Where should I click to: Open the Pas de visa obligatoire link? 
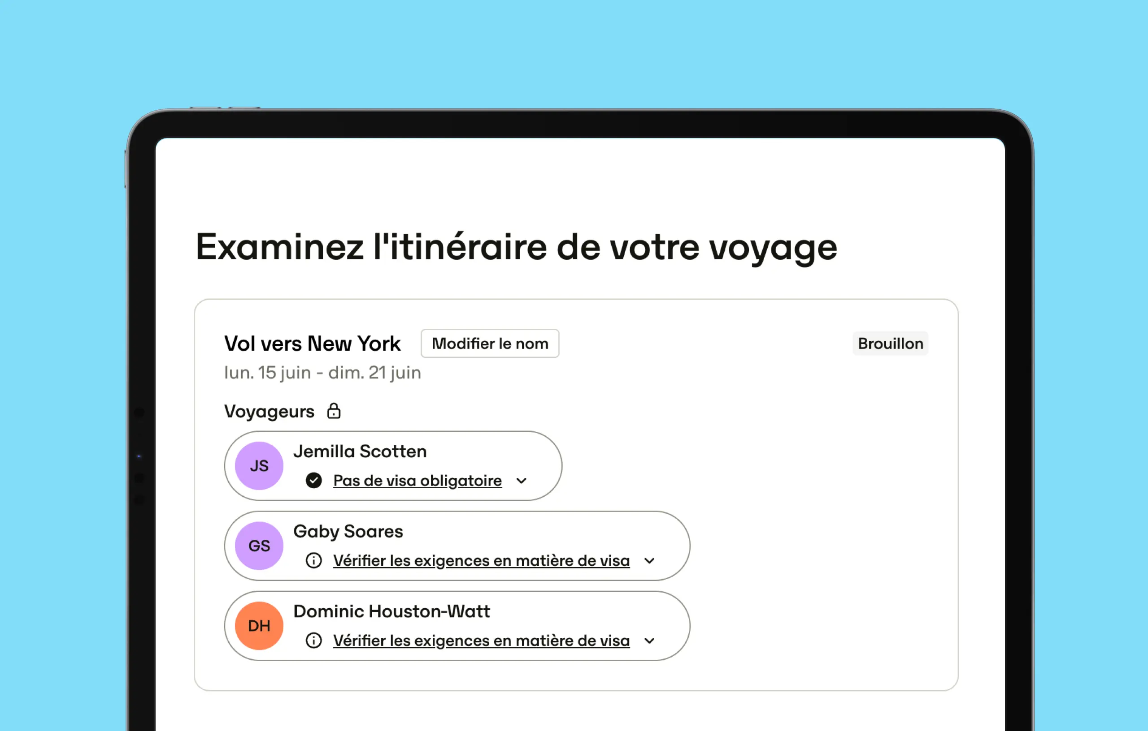pos(417,481)
